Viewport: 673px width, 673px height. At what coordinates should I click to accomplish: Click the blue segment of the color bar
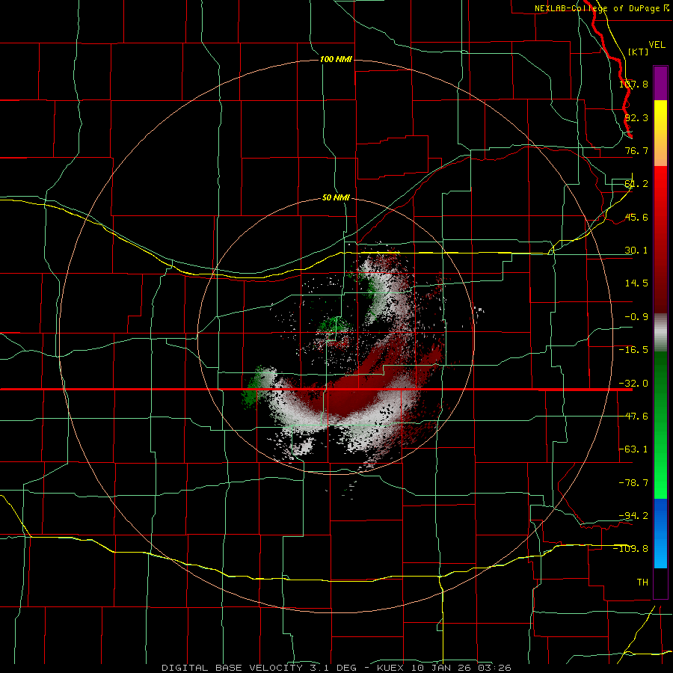[x=660, y=533]
